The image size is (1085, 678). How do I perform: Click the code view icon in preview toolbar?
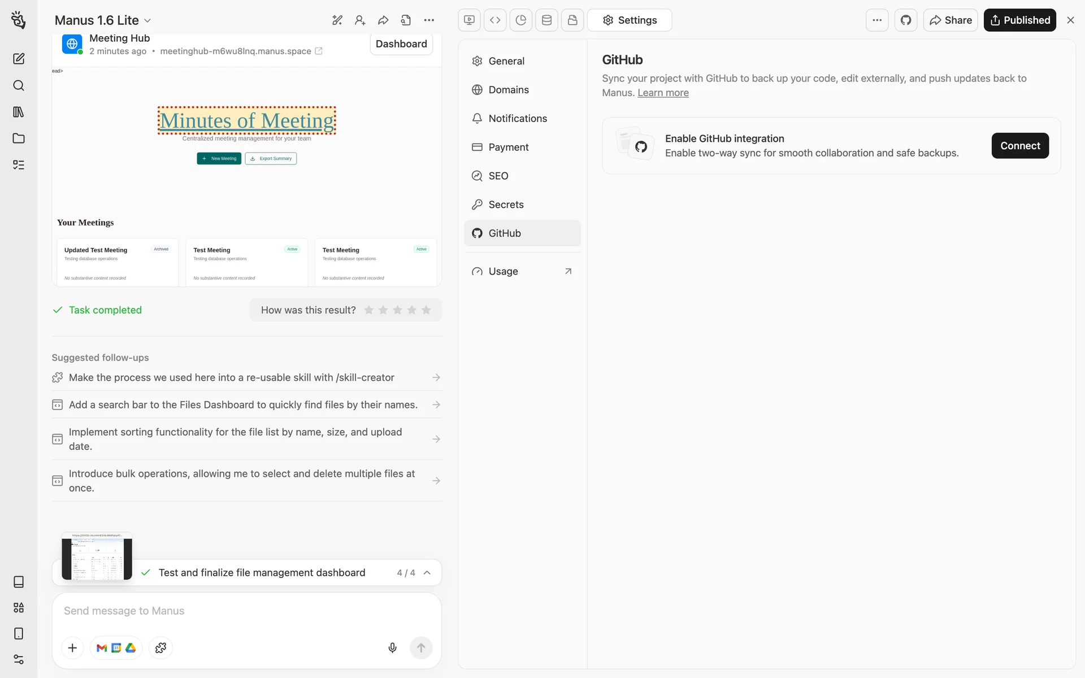point(495,20)
